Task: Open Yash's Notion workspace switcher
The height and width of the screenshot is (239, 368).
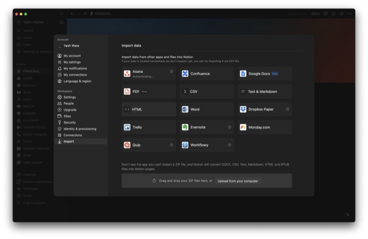Action: point(33,22)
